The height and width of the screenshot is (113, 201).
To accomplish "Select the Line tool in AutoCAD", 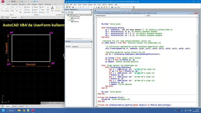I will (x=2, y=9).
